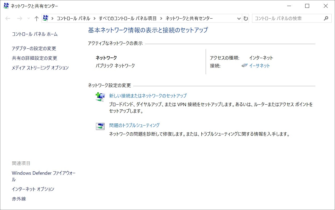Refresh the Network and Sharing Center
The height and width of the screenshot is (210, 335).
(246, 19)
